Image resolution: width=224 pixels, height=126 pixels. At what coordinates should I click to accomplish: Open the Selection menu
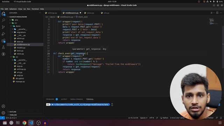click(x=13, y=9)
